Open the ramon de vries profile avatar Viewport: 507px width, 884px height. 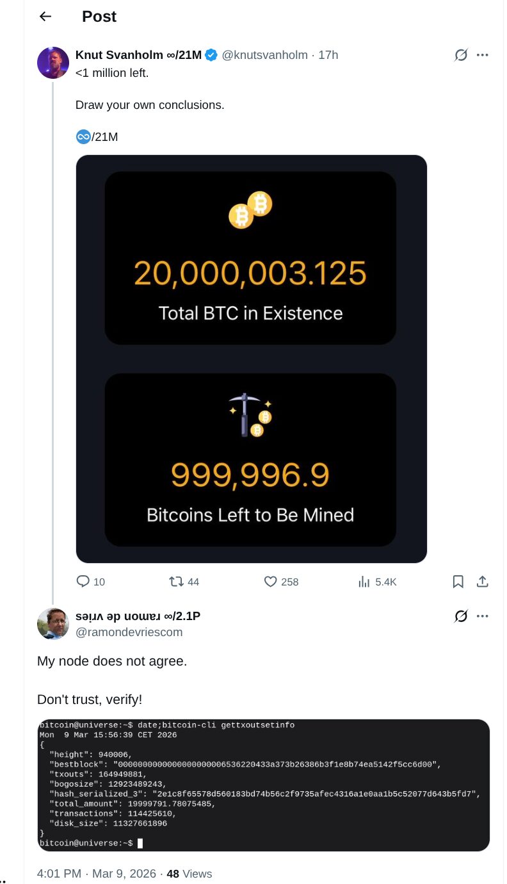53,623
